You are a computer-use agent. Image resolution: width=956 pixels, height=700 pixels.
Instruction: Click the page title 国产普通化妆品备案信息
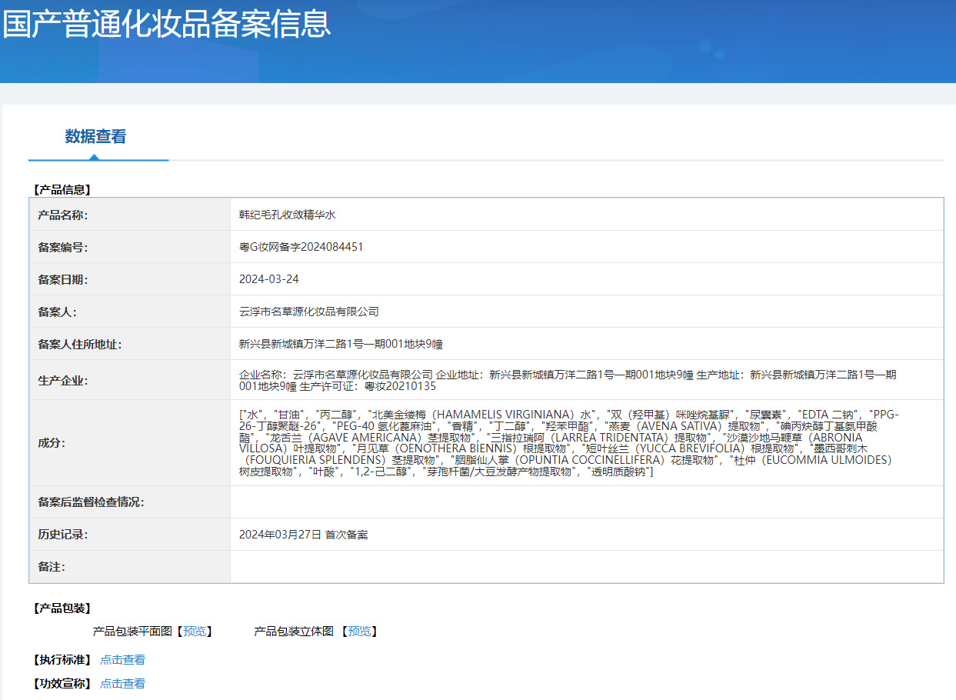coord(166,23)
